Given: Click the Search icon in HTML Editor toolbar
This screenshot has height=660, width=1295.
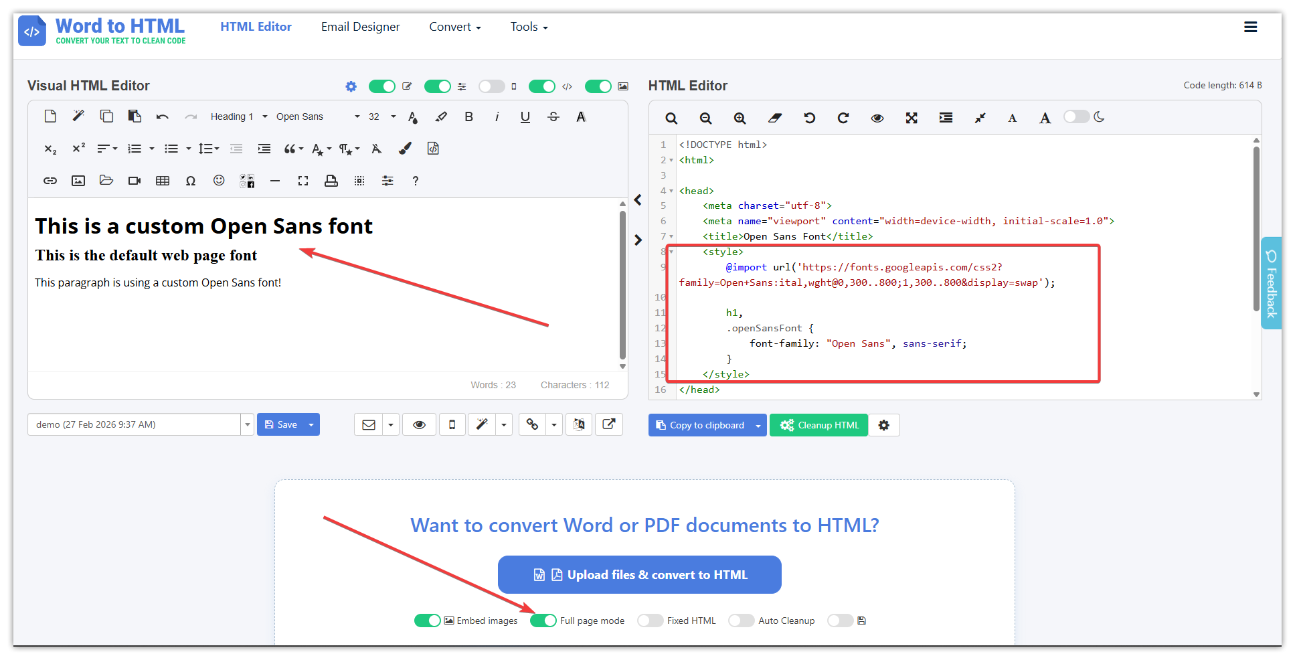Looking at the screenshot, I should pos(671,118).
